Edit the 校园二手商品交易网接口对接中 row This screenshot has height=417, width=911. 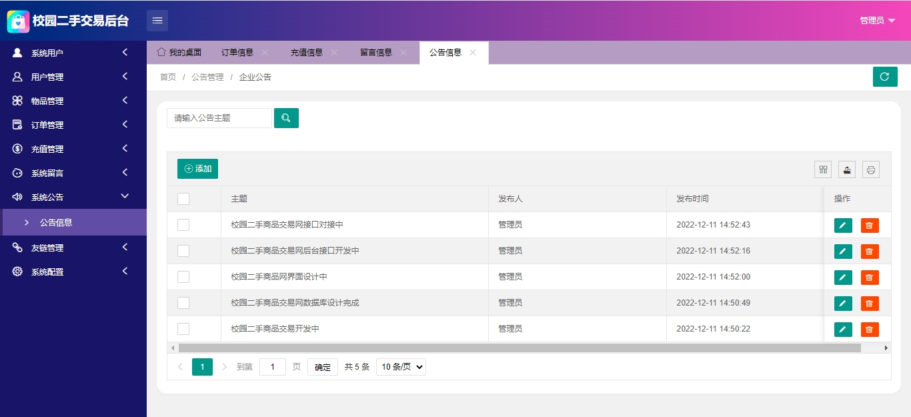[x=843, y=226]
